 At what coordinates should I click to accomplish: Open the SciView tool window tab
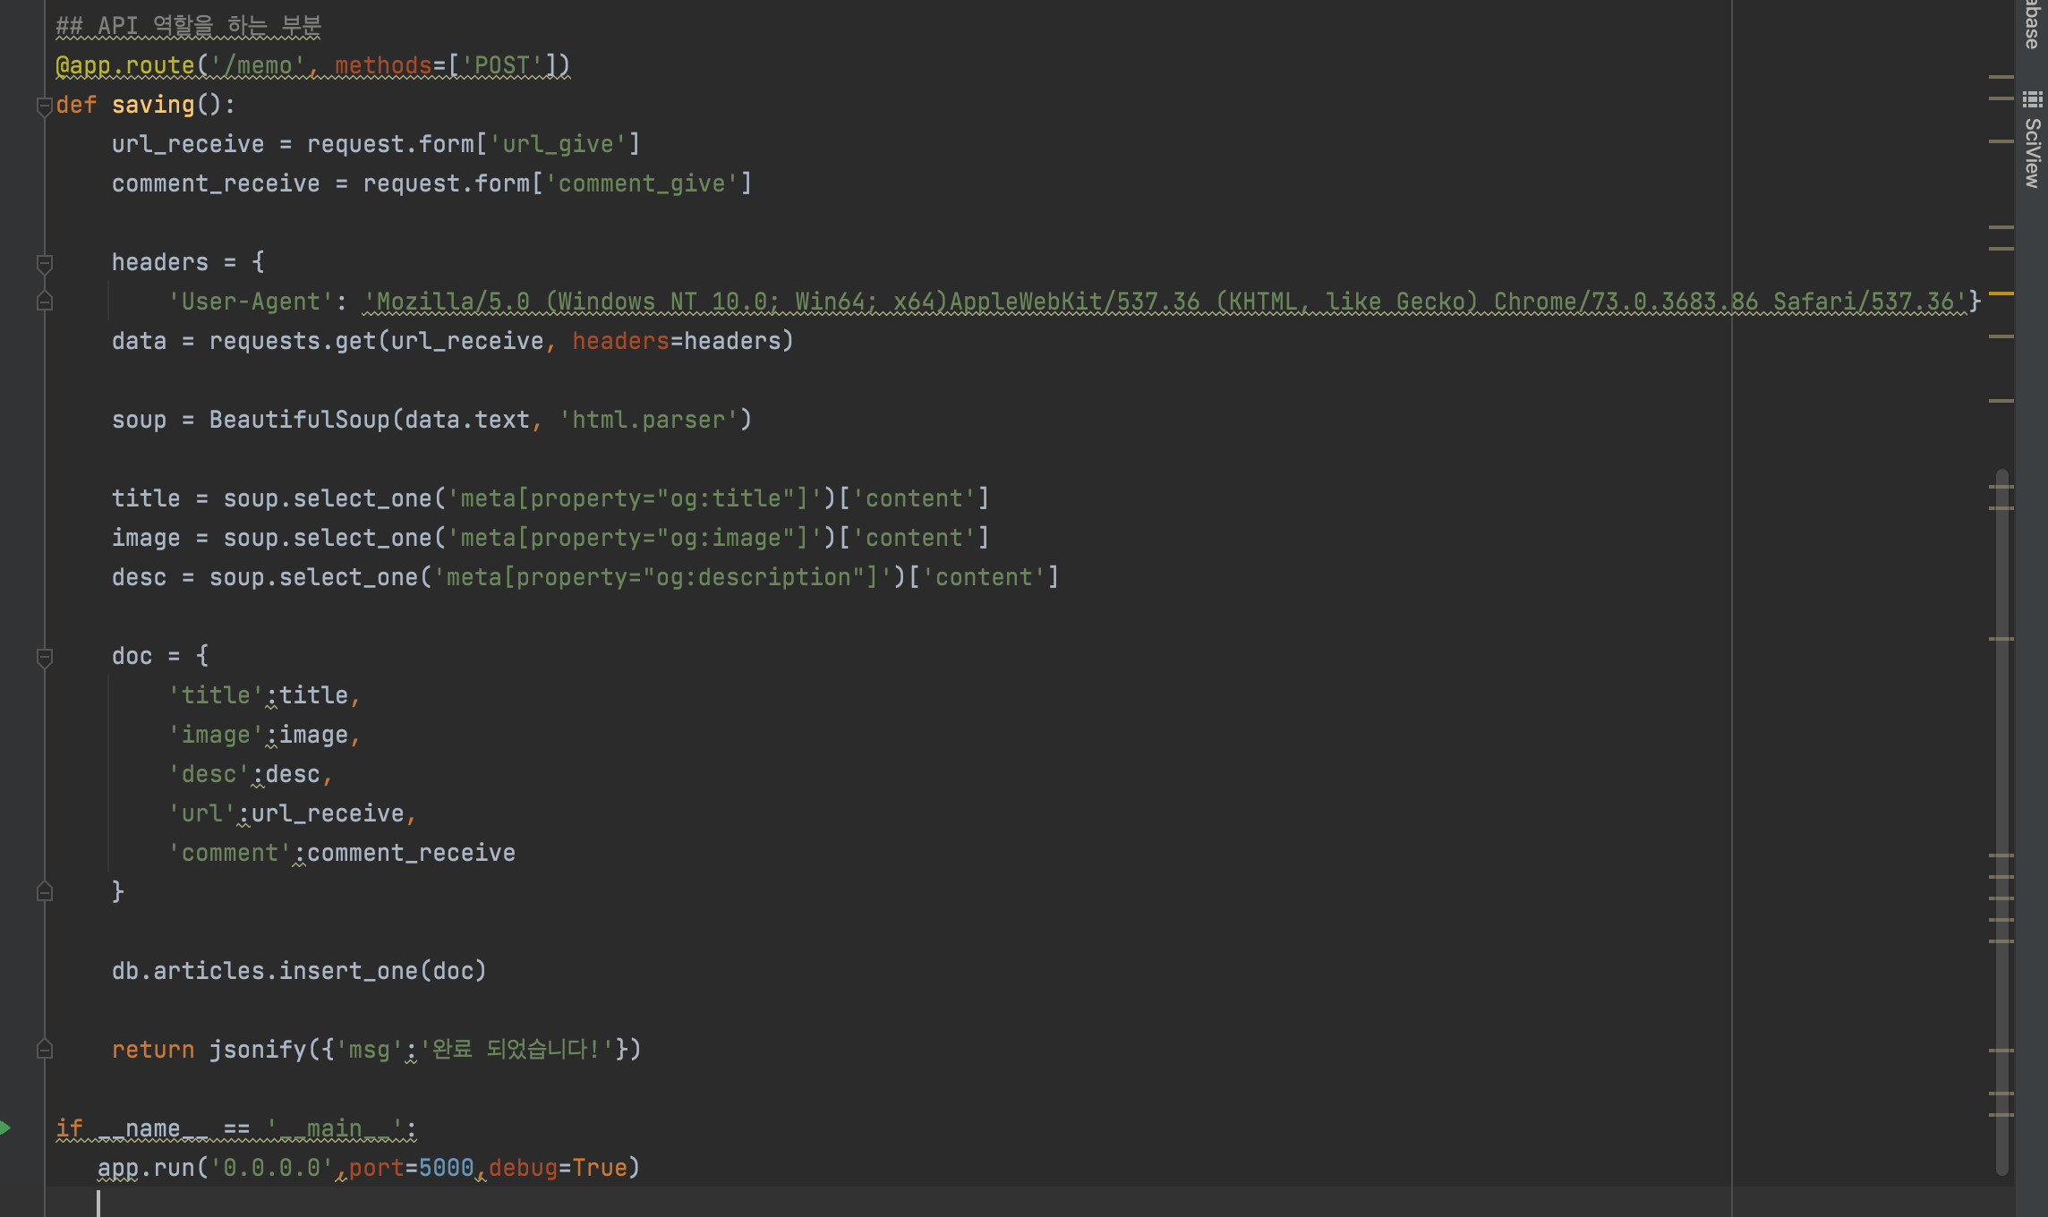click(2032, 152)
